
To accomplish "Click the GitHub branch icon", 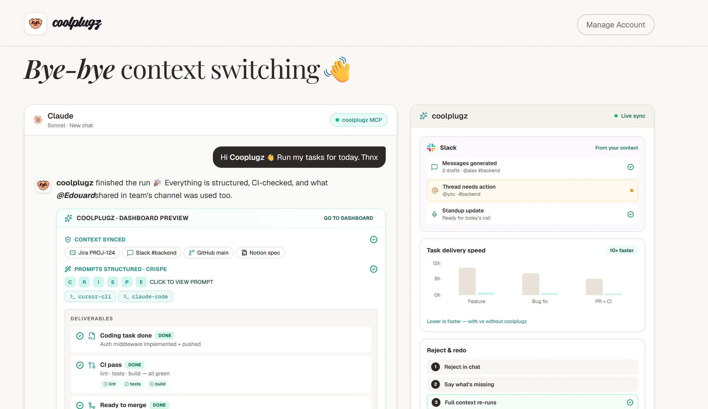I will pos(192,253).
